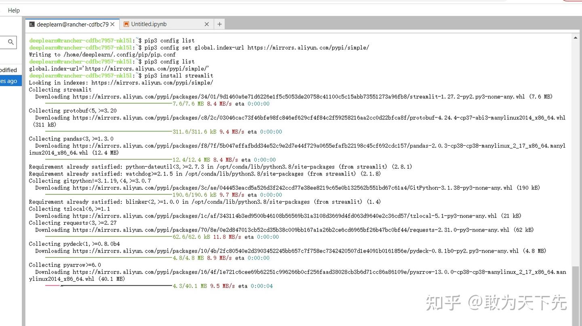Open the Help menu

(x=13, y=10)
